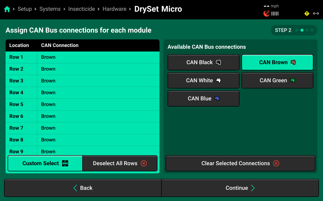
Task: Click the Available CAN Bus connections heading
Action: click(x=207, y=47)
